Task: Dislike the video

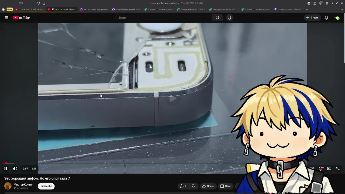Action: (194, 186)
